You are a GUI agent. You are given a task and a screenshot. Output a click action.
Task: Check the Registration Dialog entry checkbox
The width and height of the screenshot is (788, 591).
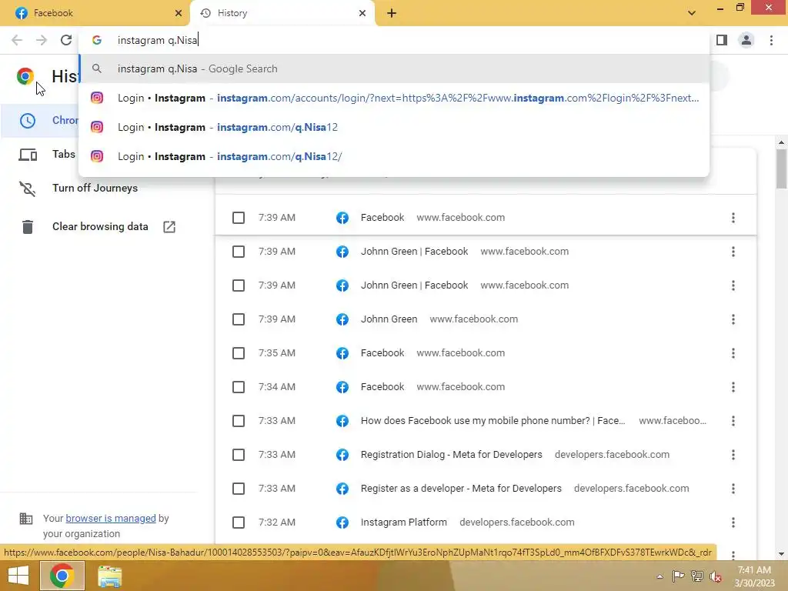[239, 455]
